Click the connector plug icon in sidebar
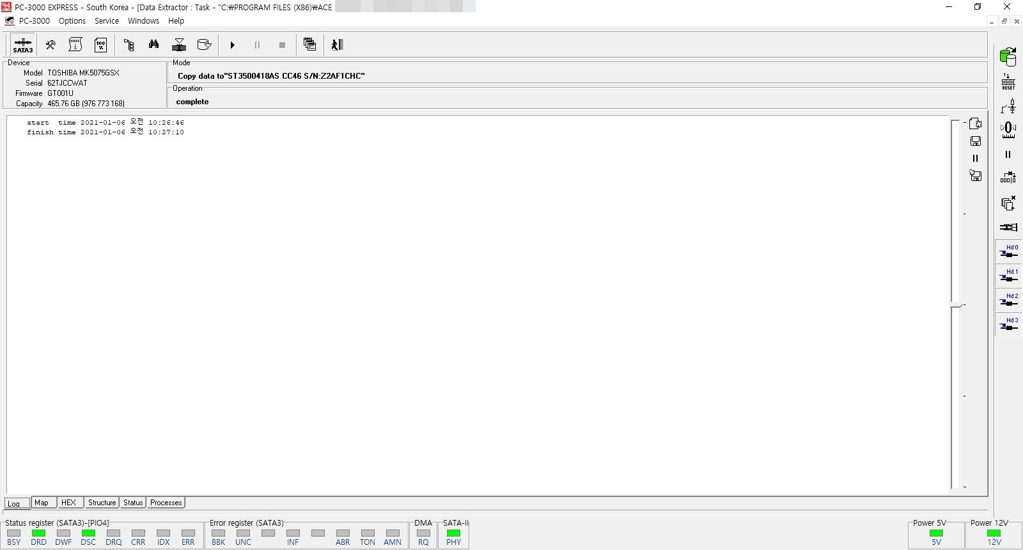 pyautogui.click(x=1008, y=227)
